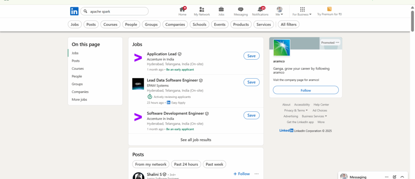Open Help Center footer link

(321, 105)
